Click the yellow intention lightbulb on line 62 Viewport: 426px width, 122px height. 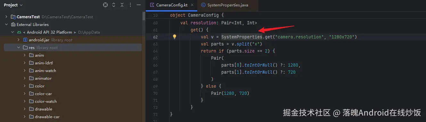(x=175, y=37)
